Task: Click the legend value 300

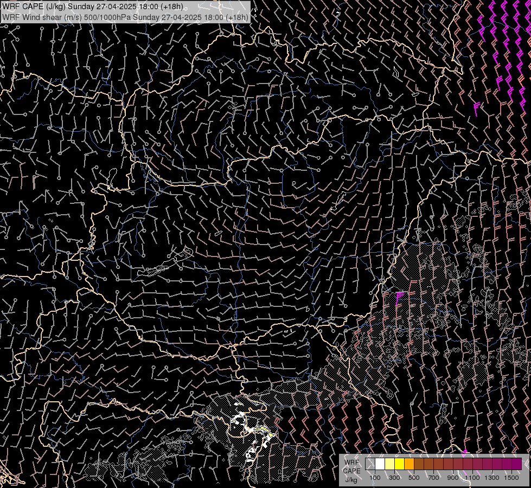Action: point(394,478)
